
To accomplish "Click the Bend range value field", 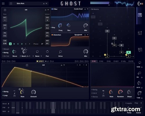I will tap(8, 104).
